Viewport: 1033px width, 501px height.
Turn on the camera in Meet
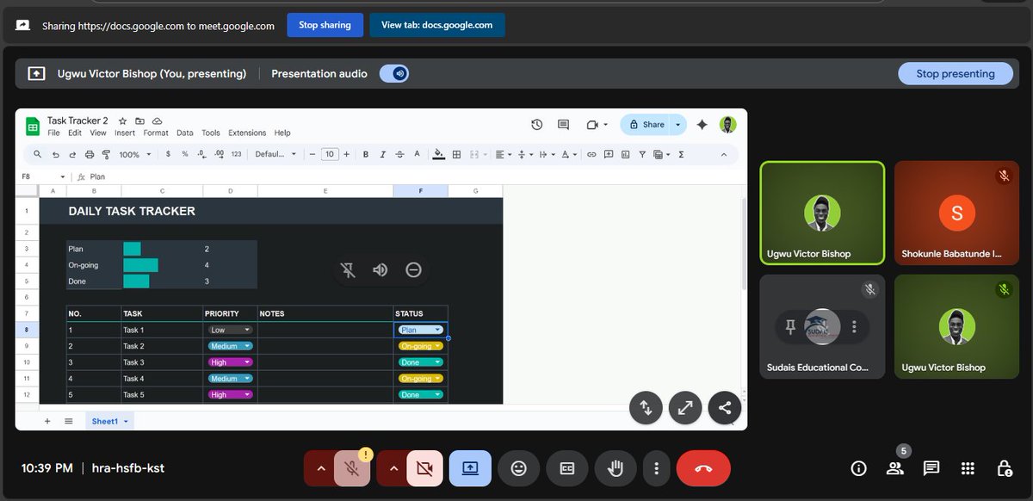427,468
